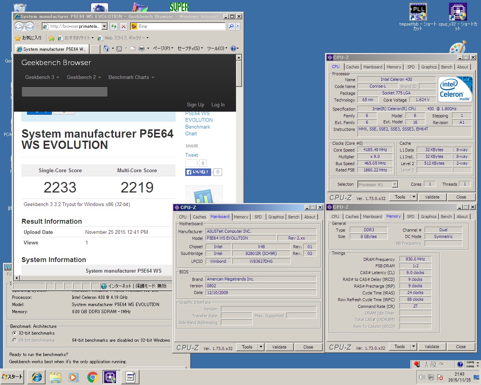Click the IME help icon in language bar

click(460, 364)
